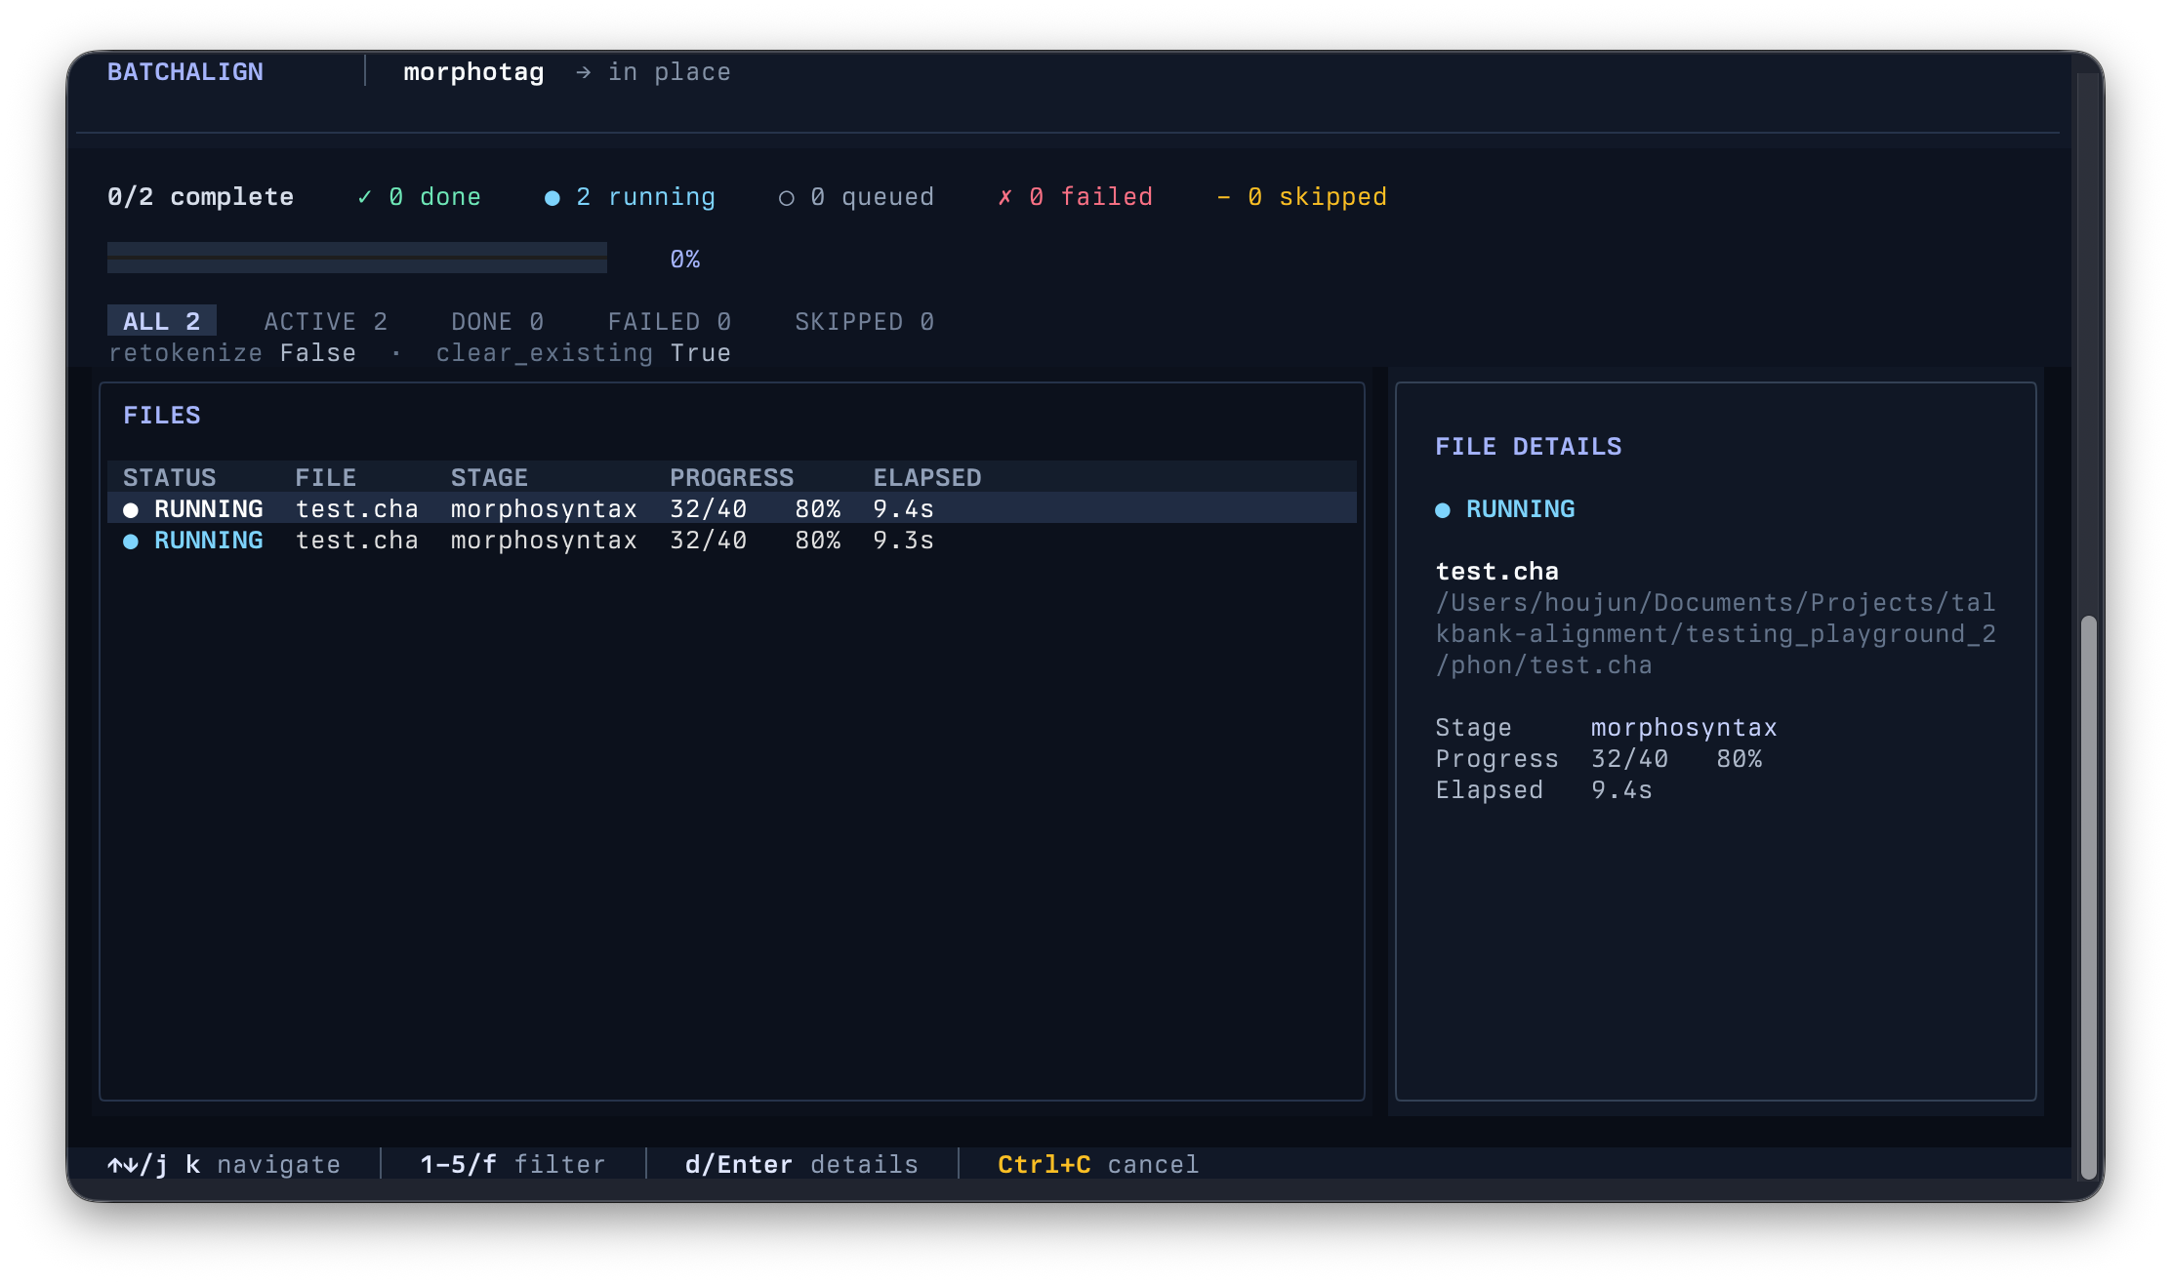Click the Elapsed 9.4s value in File Details
This screenshot has width=2171, height=1284.
coord(1621,789)
